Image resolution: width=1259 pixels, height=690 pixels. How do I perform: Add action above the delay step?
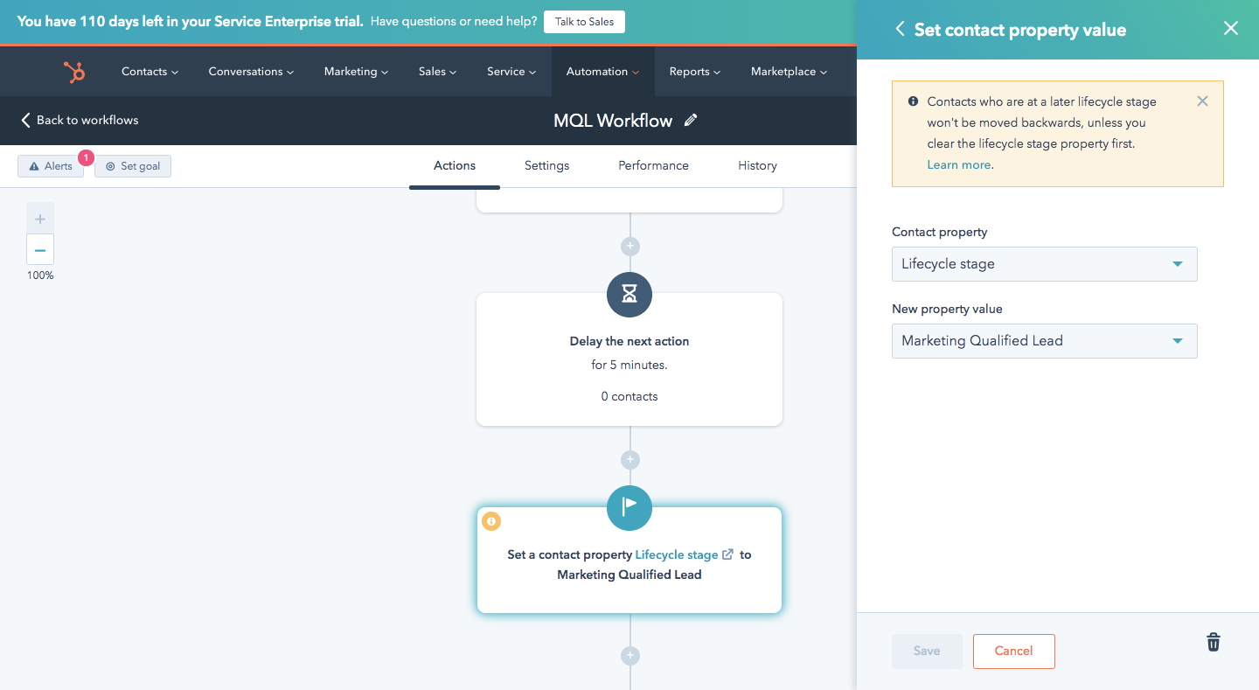[x=629, y=247]
